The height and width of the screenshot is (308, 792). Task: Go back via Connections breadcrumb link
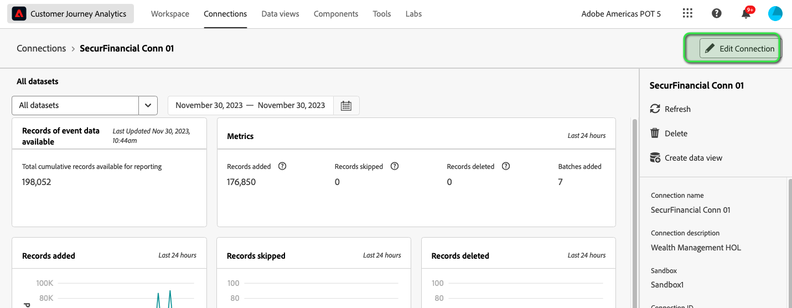(x=42, y=48)
